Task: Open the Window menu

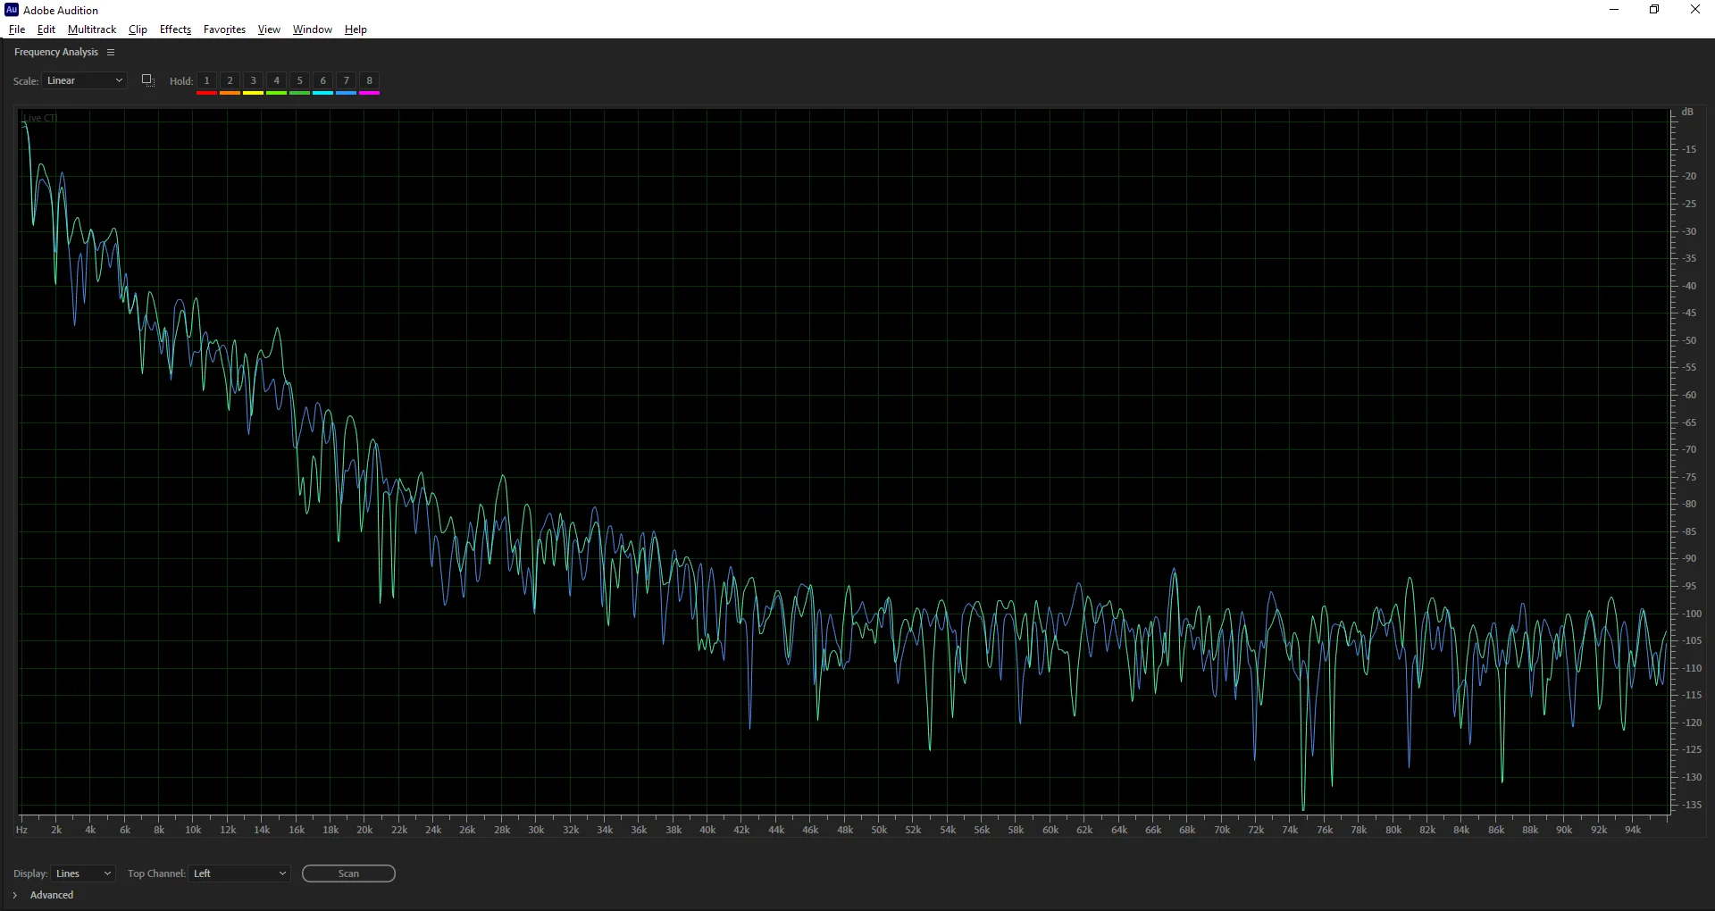Action: (x=312, y=29)
